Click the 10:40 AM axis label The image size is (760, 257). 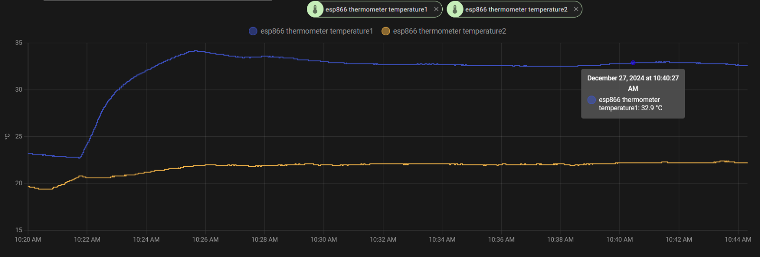click(619, 239)
